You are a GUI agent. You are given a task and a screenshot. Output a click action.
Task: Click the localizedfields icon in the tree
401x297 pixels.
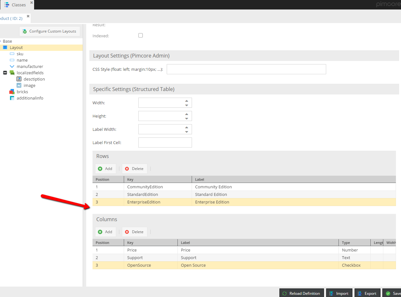pos(12,73)
